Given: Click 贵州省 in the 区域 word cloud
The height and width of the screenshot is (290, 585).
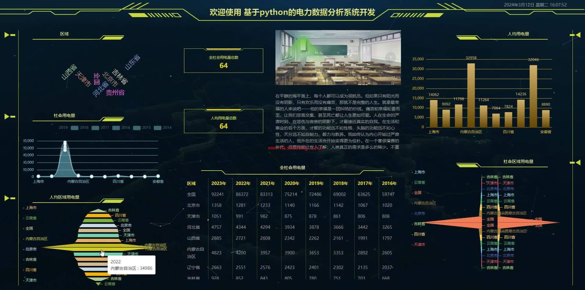Looking at the screenshot, I should click(x=115, y=93).
